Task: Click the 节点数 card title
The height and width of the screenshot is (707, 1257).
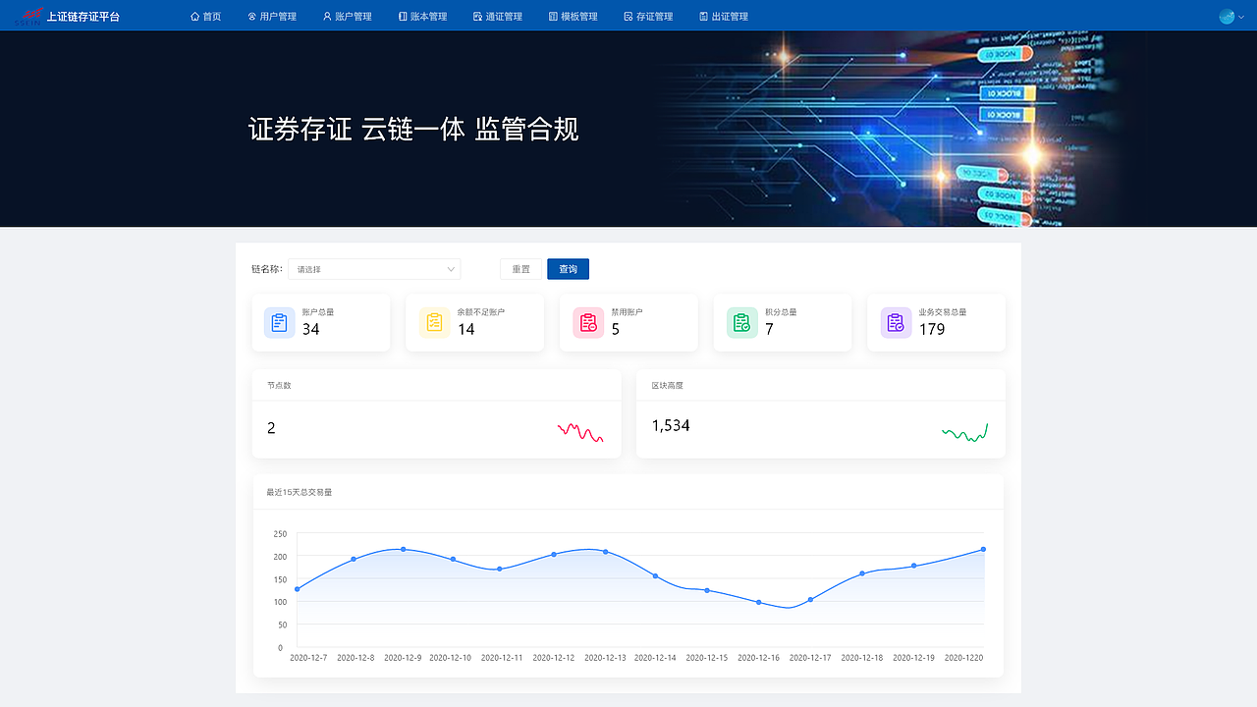Action: coord(279,386)
